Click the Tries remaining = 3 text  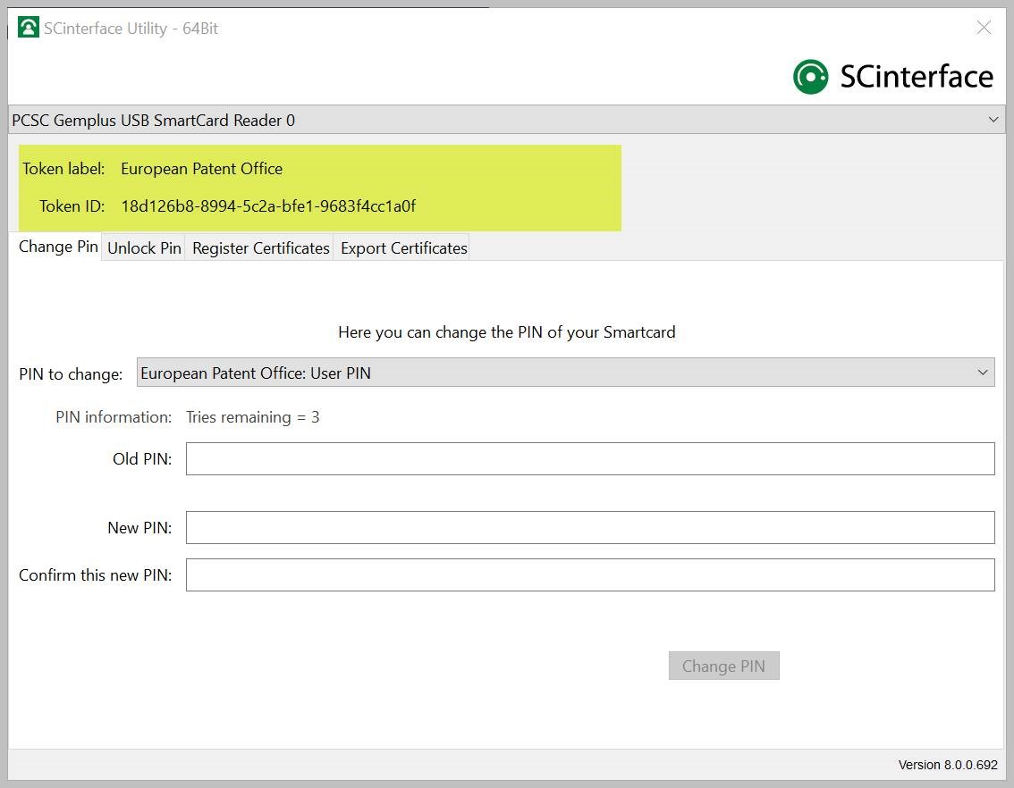(252, 417)
